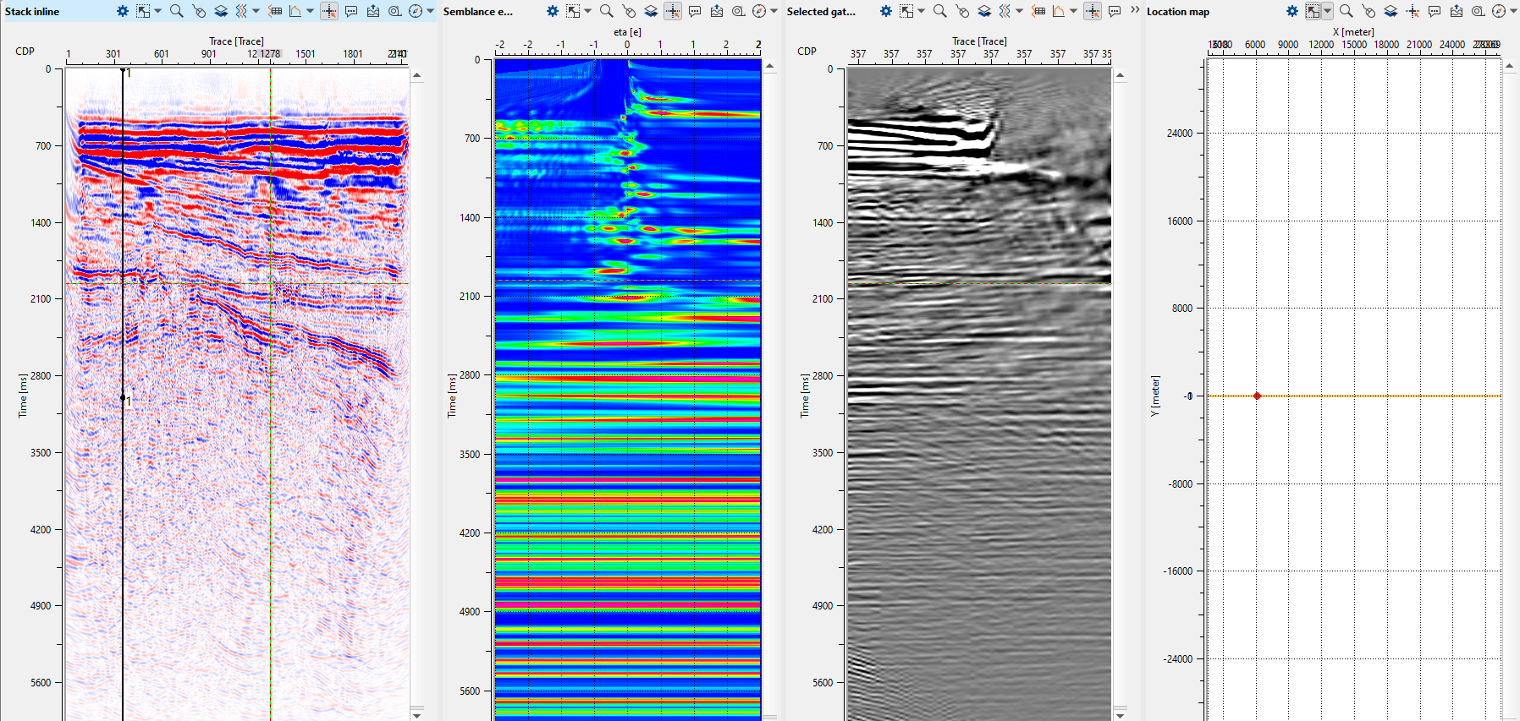Expand compass dropdown in Stack inline toolbar
1520x721 pixels.
point(430,11)
